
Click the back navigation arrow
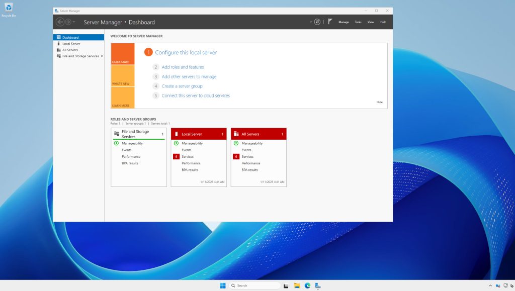click(x=60, y=22)
